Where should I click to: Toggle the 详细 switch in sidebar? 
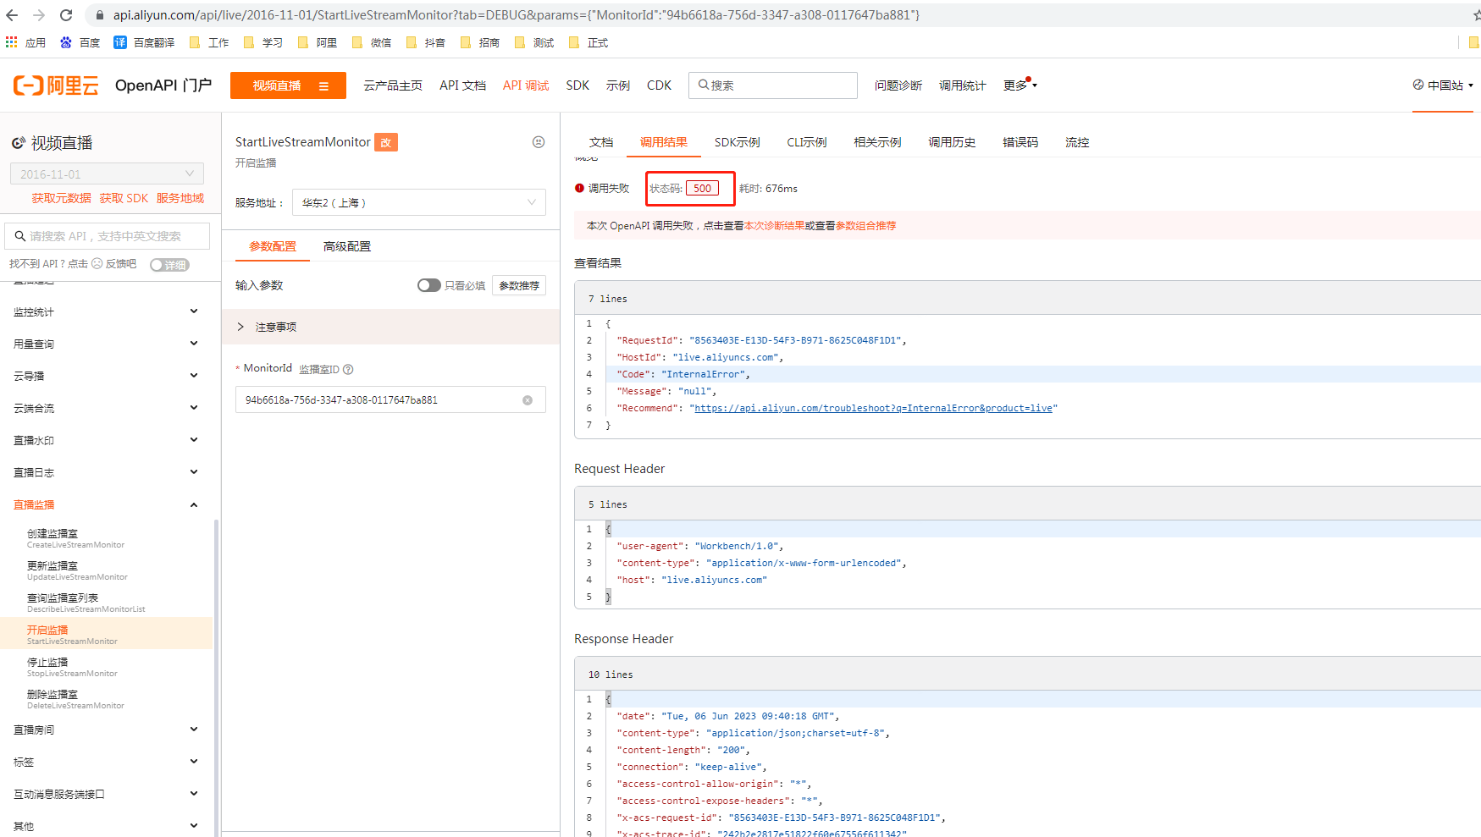click(169, 265)
